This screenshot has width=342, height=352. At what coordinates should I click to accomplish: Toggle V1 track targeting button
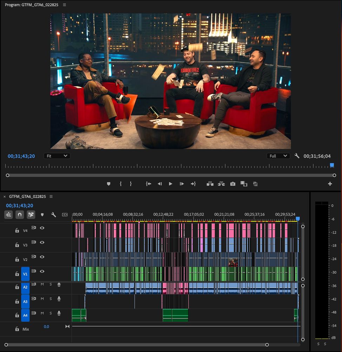(x=25, y=274)
